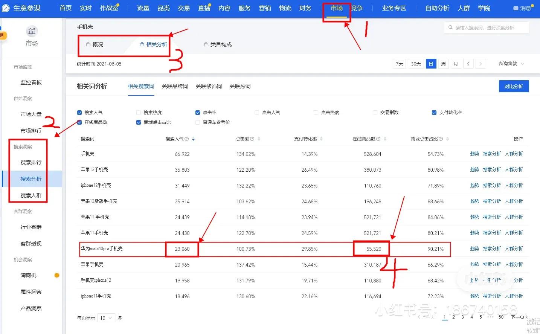
Task: Click the magnifier icon in the search box
Action: pyautogui.click(x=450, y=27)
